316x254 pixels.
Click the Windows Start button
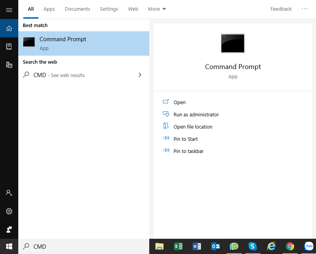(9, 246)
